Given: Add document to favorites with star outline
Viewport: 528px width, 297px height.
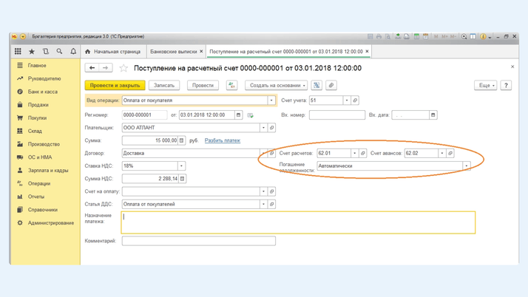Looking at the screenshot, I should (123, 68).
